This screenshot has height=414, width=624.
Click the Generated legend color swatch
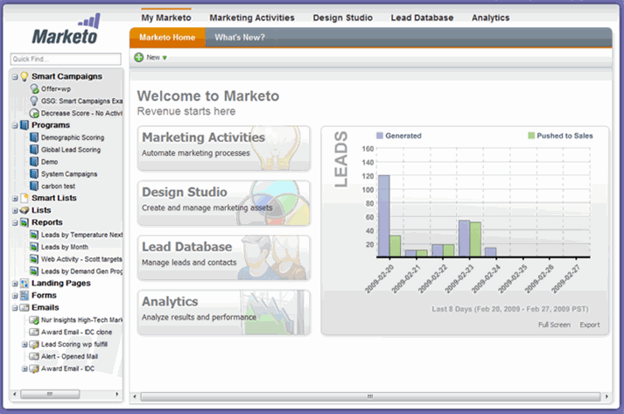point(379,136)
